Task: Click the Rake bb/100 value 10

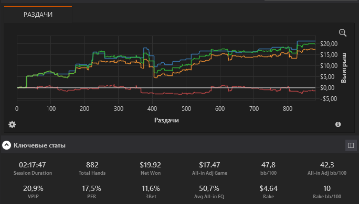Action: (326, 188)
